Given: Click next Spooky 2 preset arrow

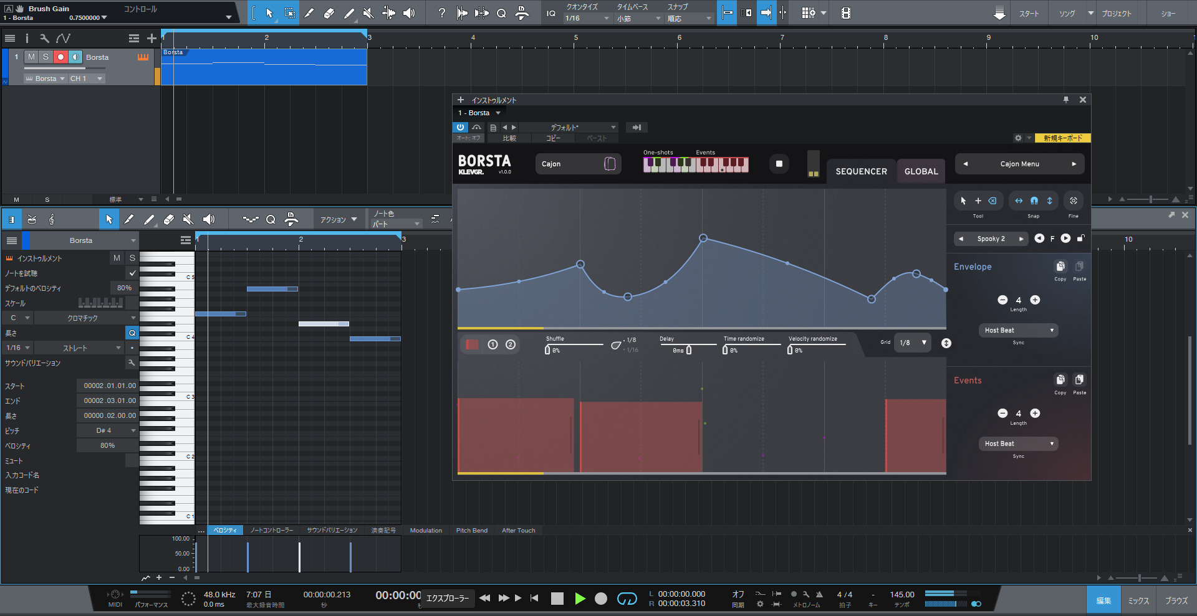Looking at the screenshot, I should (1021, 239).
